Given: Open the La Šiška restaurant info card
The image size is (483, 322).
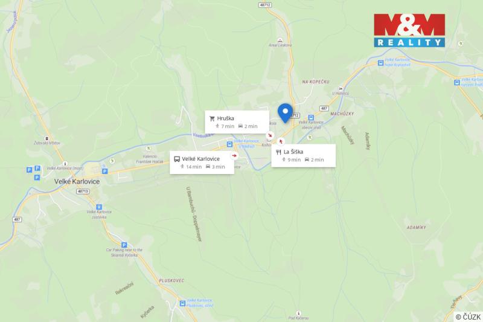Looking at the screenshot, I should (x=304, y=156).
